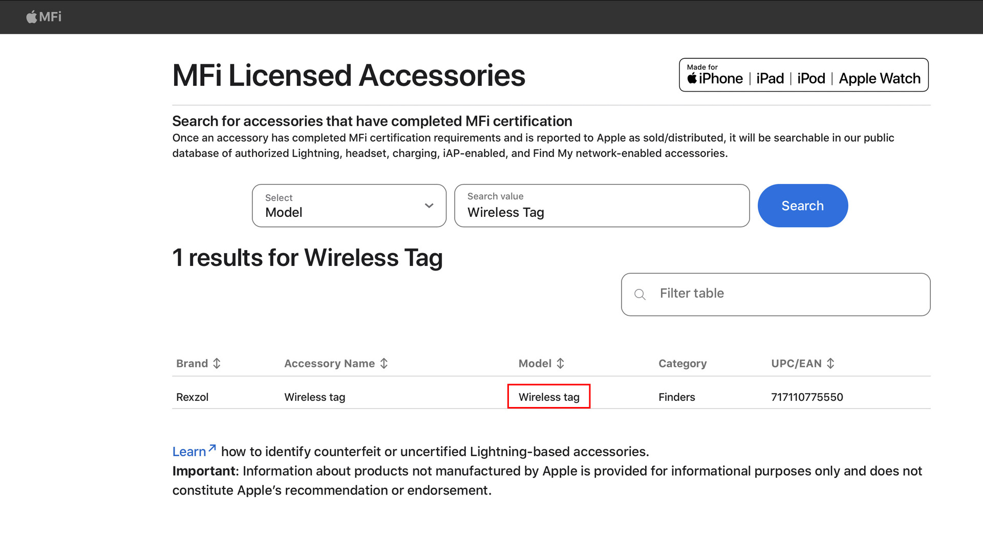This screenshot has width=983, height=541.
Task: Sort table by UPC/EAN arrows icon
Action: pos(830,364)
